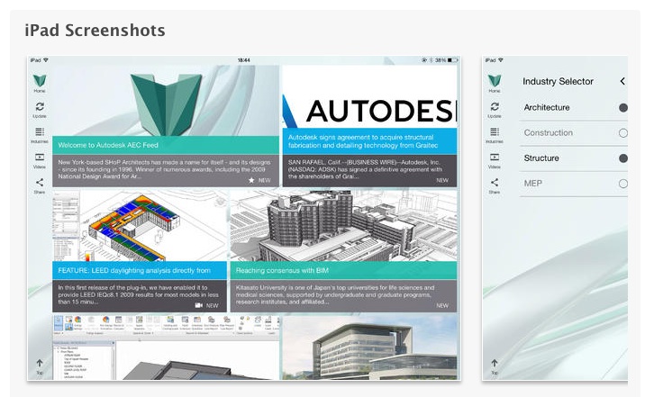
Task: Open Welcome to Autodesk AEC Feed headline
Action: pyautogui.click(x=108, y=145)
